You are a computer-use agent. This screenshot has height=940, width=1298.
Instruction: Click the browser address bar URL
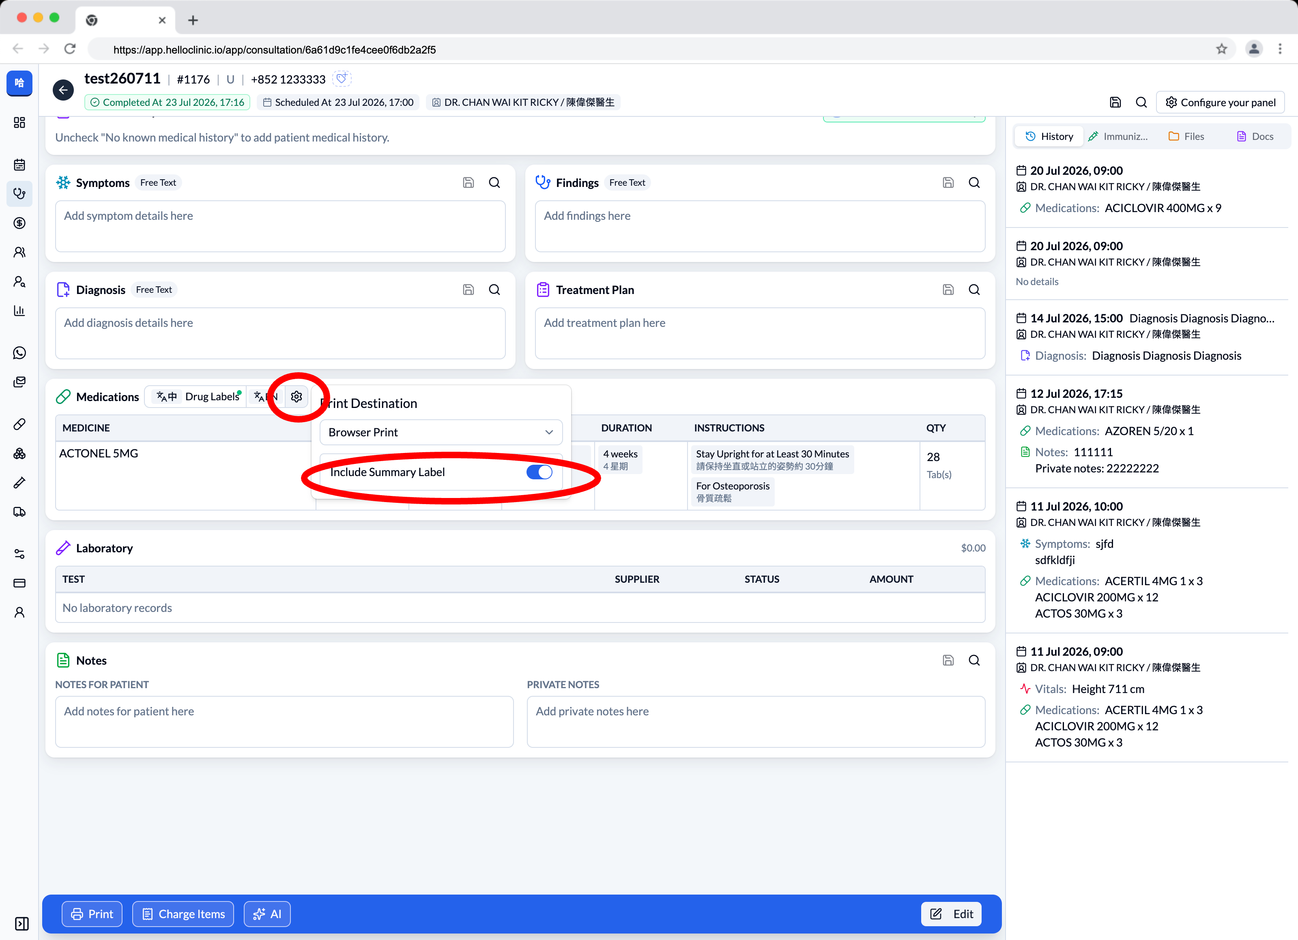(x=274, y=50)
